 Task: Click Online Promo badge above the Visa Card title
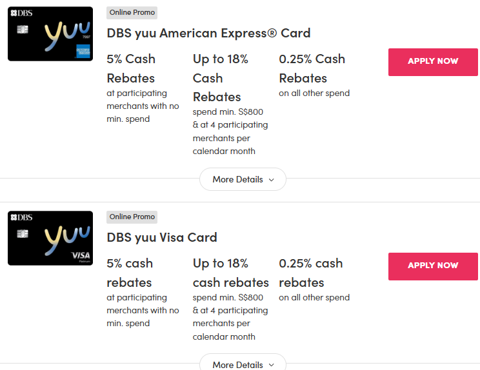[132, 217]
